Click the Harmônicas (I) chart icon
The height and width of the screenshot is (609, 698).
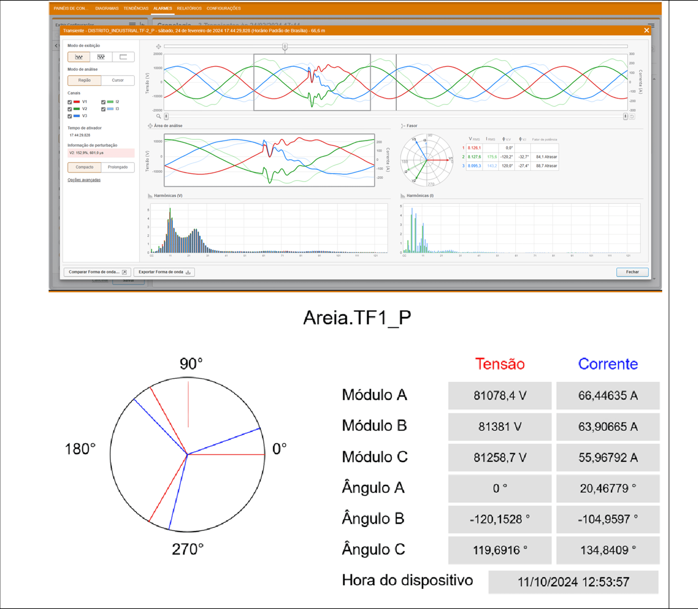click(402, 196)
